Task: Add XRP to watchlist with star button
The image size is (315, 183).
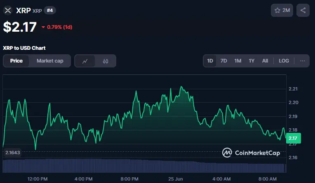Action: pyautogui.click(x=282, y=10)
